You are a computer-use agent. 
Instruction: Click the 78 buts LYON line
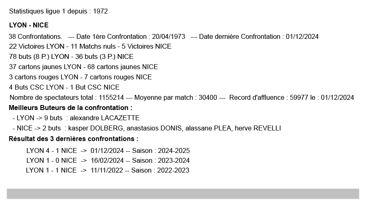point(71,57)
